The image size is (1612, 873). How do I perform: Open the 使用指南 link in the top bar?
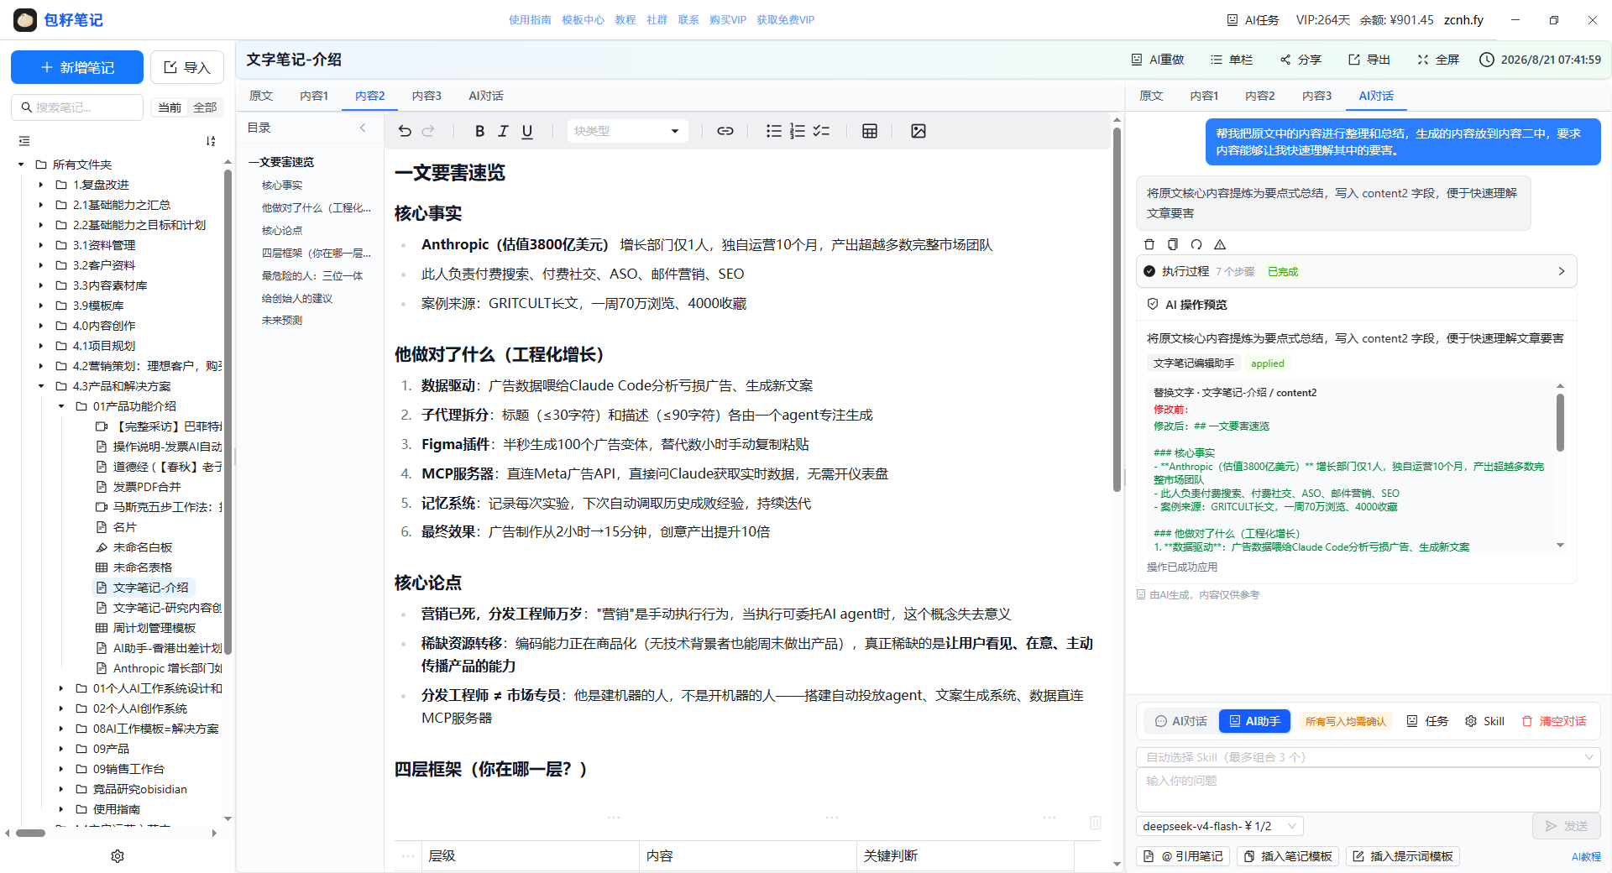point(530,20)
